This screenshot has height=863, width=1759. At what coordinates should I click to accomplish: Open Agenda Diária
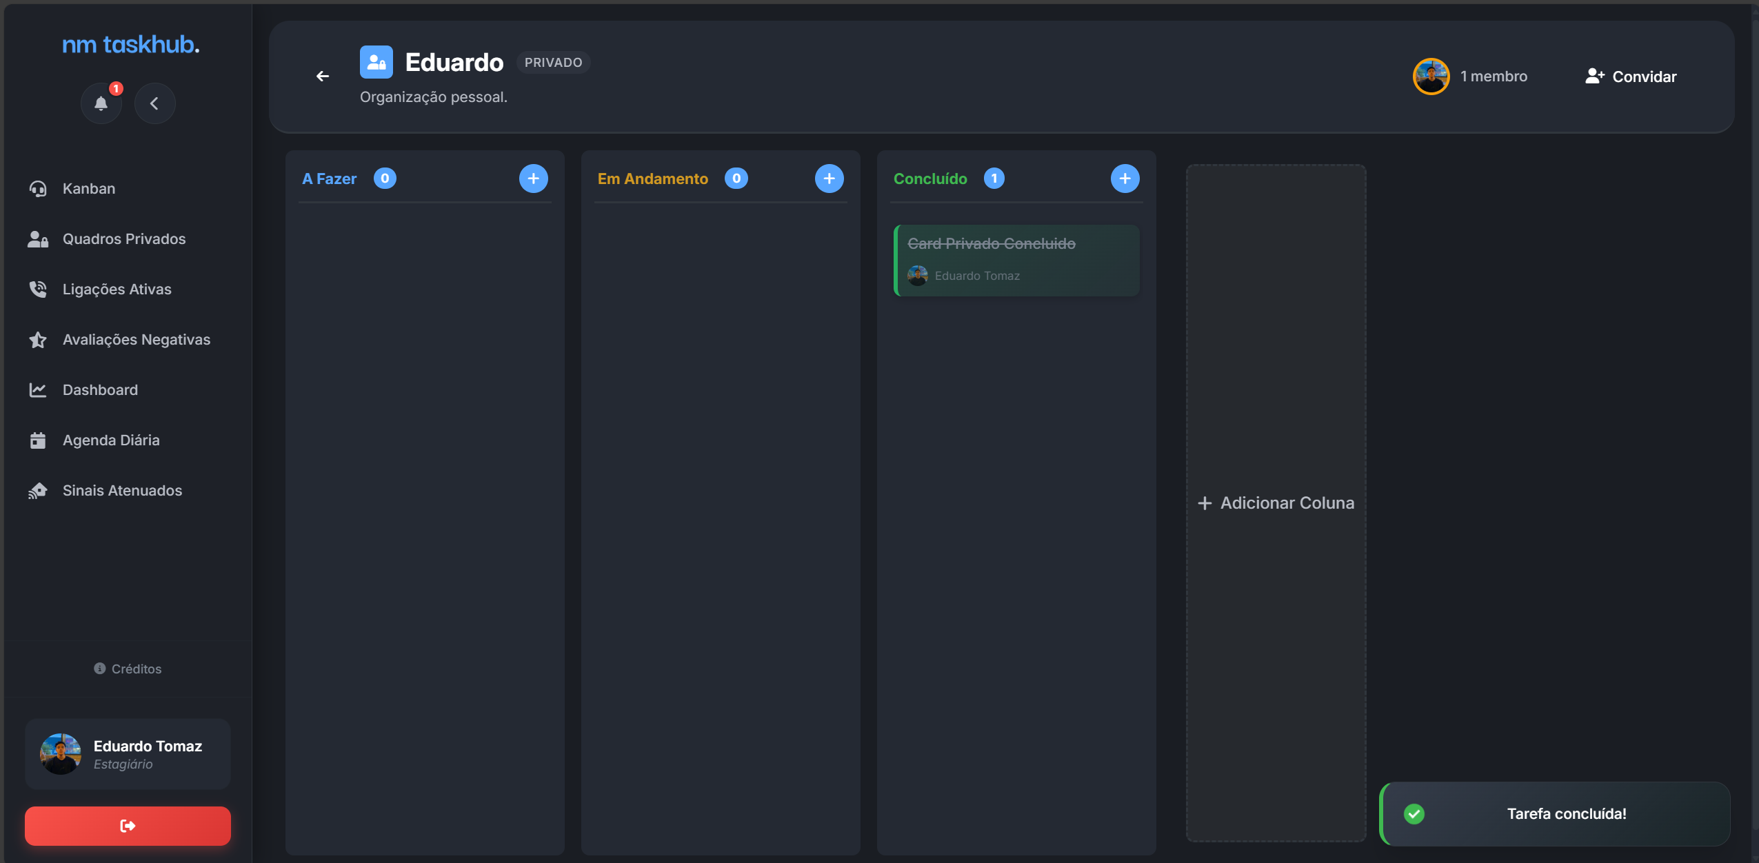(110, 440)
